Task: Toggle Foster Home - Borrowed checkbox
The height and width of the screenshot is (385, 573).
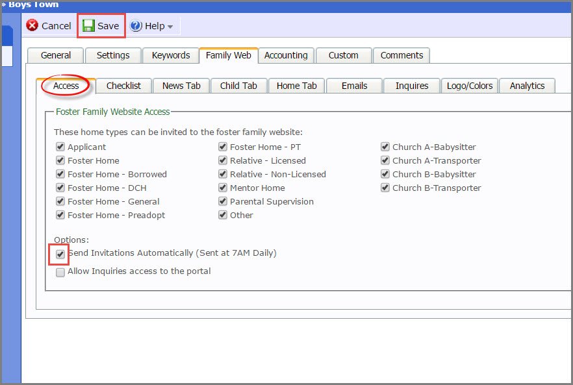Action: (x=60, y=174)
